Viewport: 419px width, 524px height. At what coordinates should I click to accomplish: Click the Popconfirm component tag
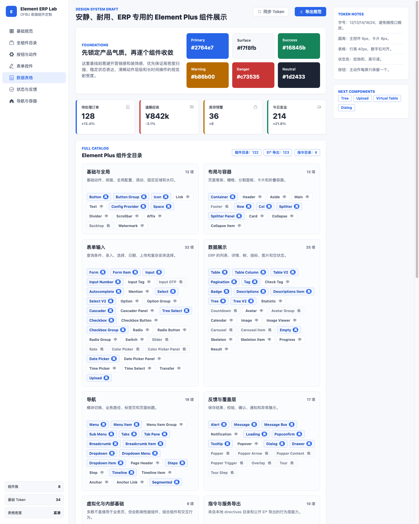(x=288, y=434)
